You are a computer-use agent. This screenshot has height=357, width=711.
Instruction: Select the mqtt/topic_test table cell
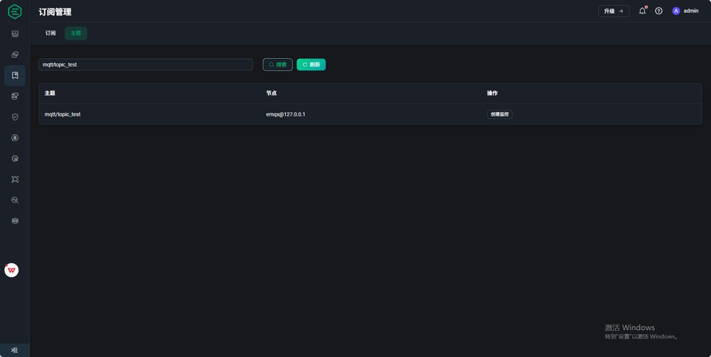(x=63, y=114)
